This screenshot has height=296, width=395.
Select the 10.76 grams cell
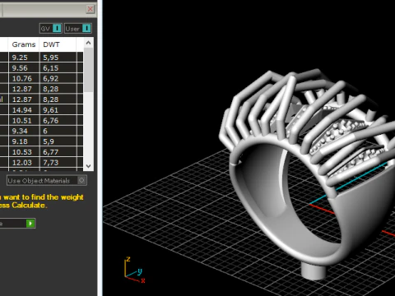(x=24, y=79)
